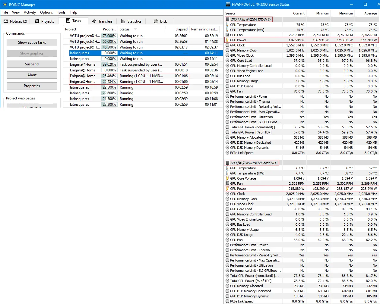Open the Options menu
The height and width of the screenshot is (304, 380).
(46, 12)
